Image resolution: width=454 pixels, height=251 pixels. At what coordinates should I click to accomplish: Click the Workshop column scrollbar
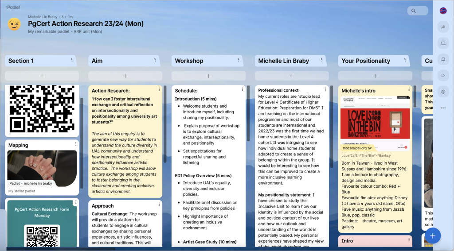[248, 113]
